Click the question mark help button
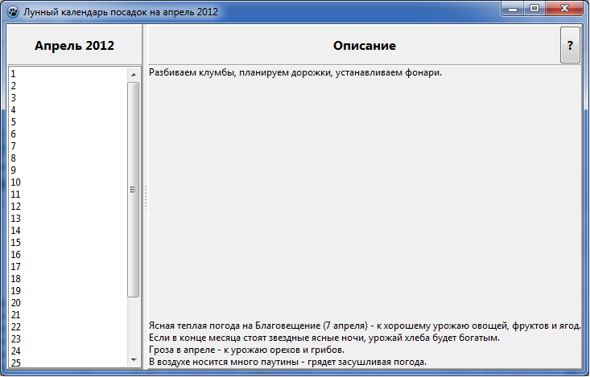The height and width of the screenshot is (377, 590). point(570,46)
